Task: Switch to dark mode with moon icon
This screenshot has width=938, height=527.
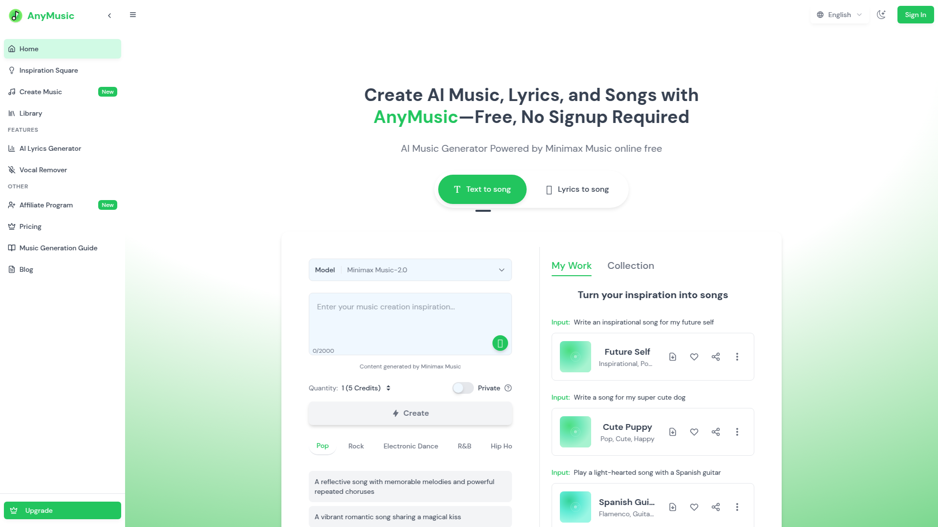Action: point(881,15)
